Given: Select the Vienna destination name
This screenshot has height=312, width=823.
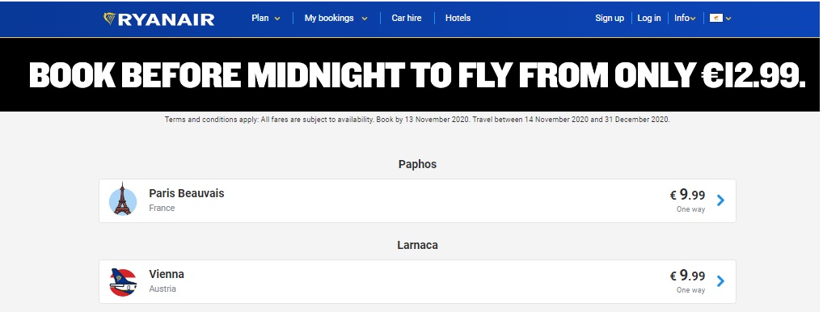Looking at the screenshot, I should tap(167, 274).
